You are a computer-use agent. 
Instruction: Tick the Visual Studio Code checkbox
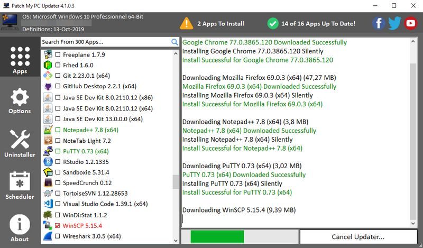(58, 204)
